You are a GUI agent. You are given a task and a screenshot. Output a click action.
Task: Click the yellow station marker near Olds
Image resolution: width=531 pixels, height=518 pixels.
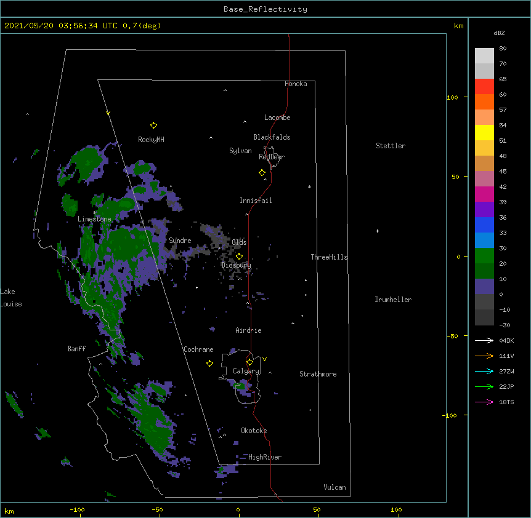click(x=239, y=257)
